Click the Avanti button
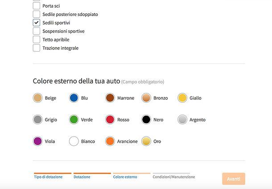This screenshot has width=272, height=189. tap(234, 179)
